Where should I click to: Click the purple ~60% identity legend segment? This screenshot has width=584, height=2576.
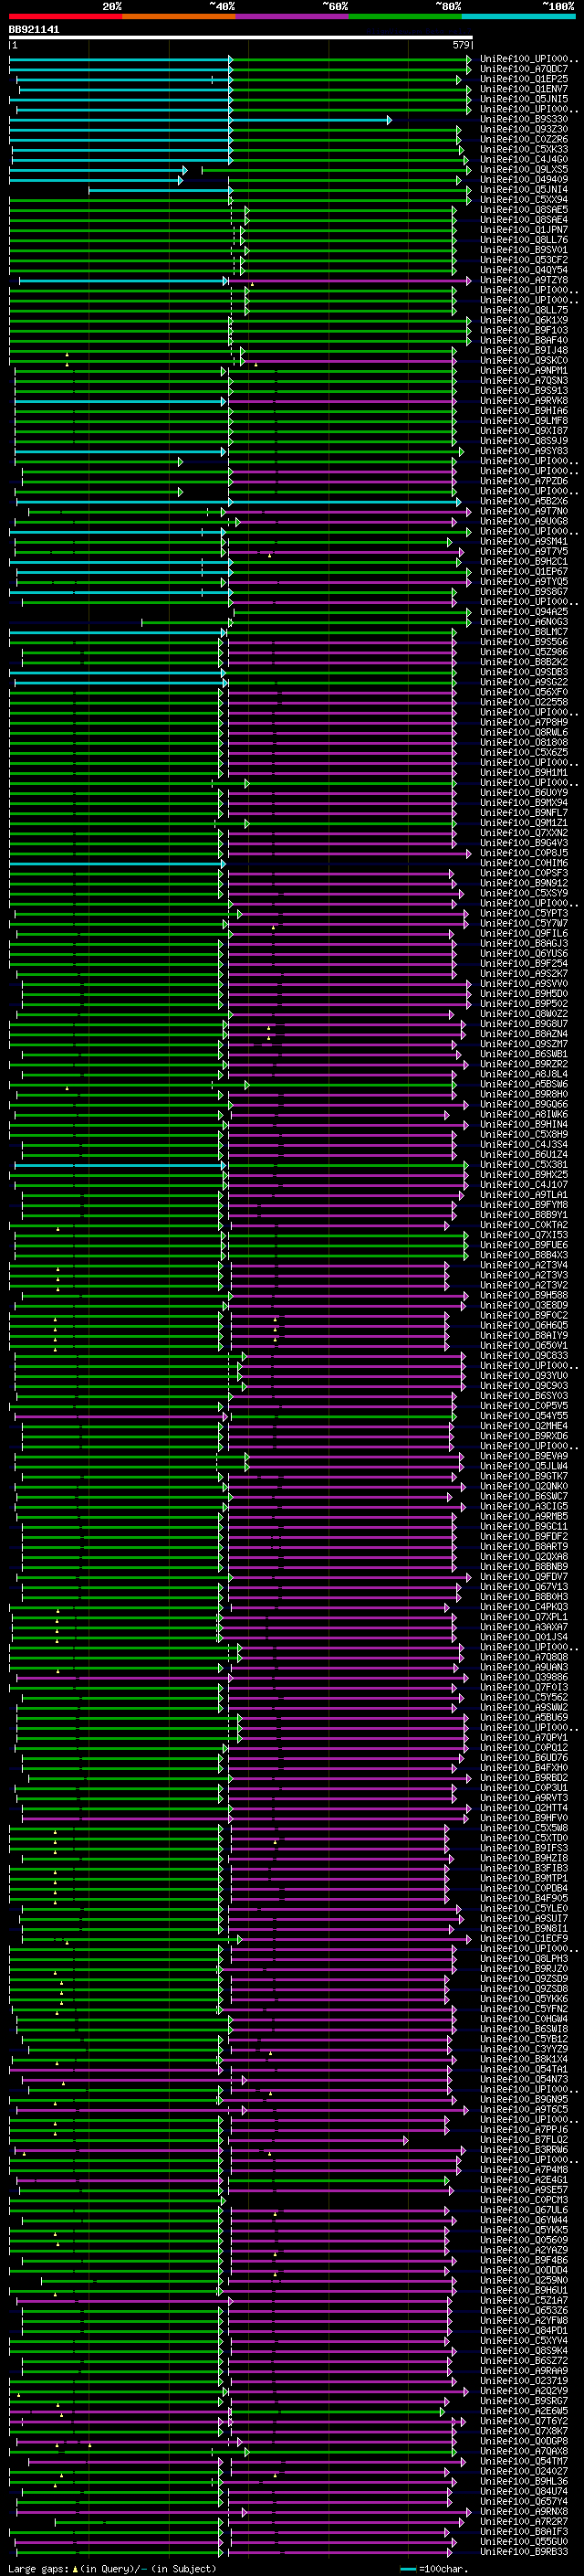(x=291, y=16)
